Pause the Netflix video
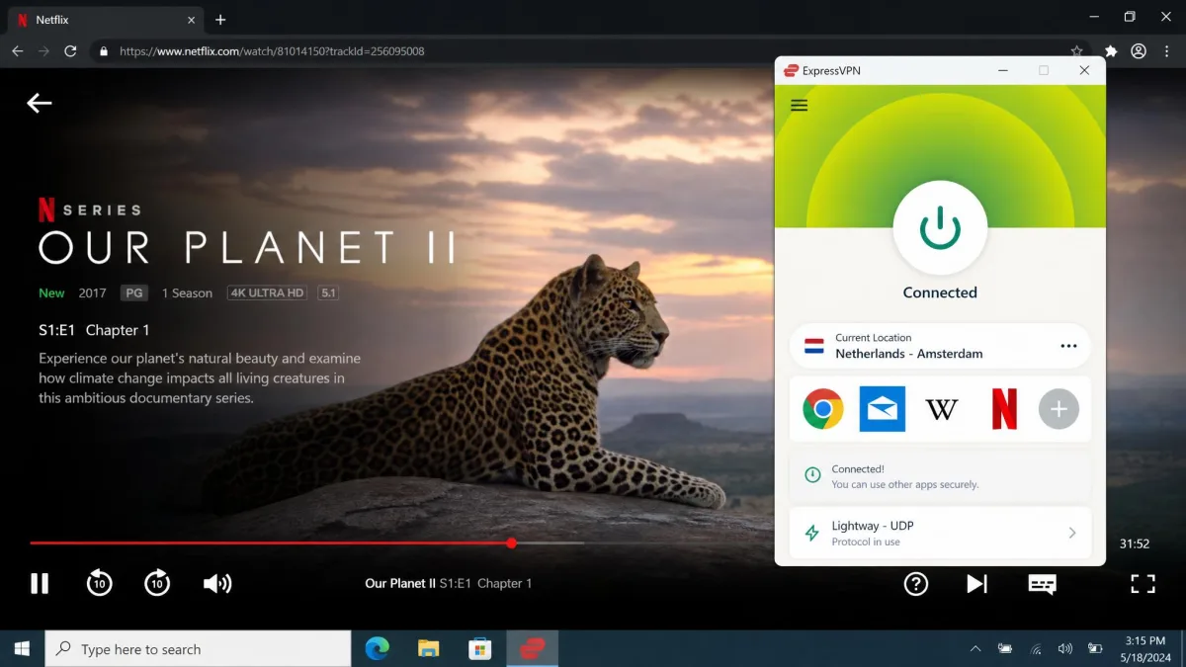 [40, 584]
